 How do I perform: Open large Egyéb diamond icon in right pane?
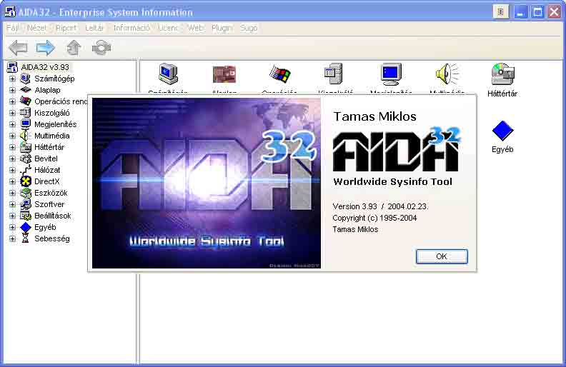point(502,131)
